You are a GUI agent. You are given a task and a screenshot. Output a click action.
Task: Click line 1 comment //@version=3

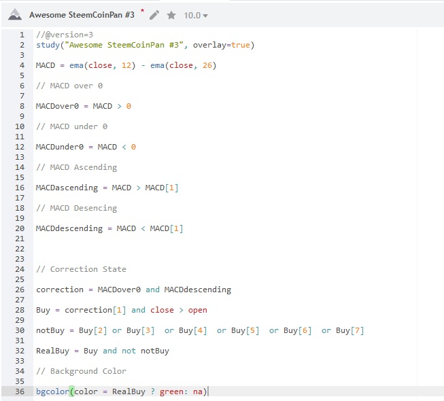click(65, 35)
